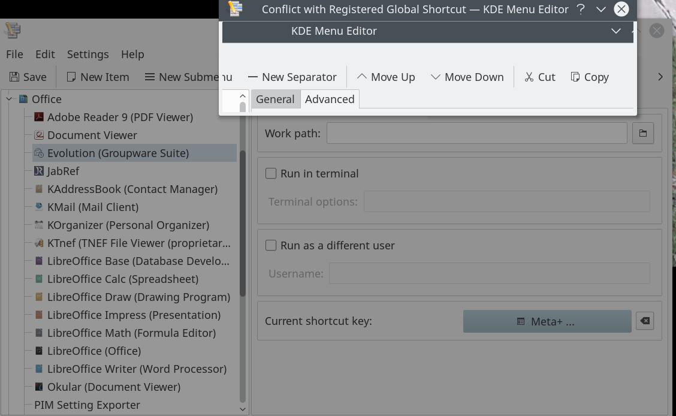Expand the KDE Menu Editor dropdown chevron
676x416 pixels.
615,31
